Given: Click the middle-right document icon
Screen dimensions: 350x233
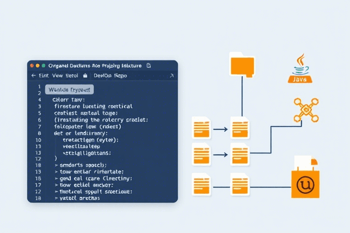Looking at the screenshot, I should (x=239, y=153).
